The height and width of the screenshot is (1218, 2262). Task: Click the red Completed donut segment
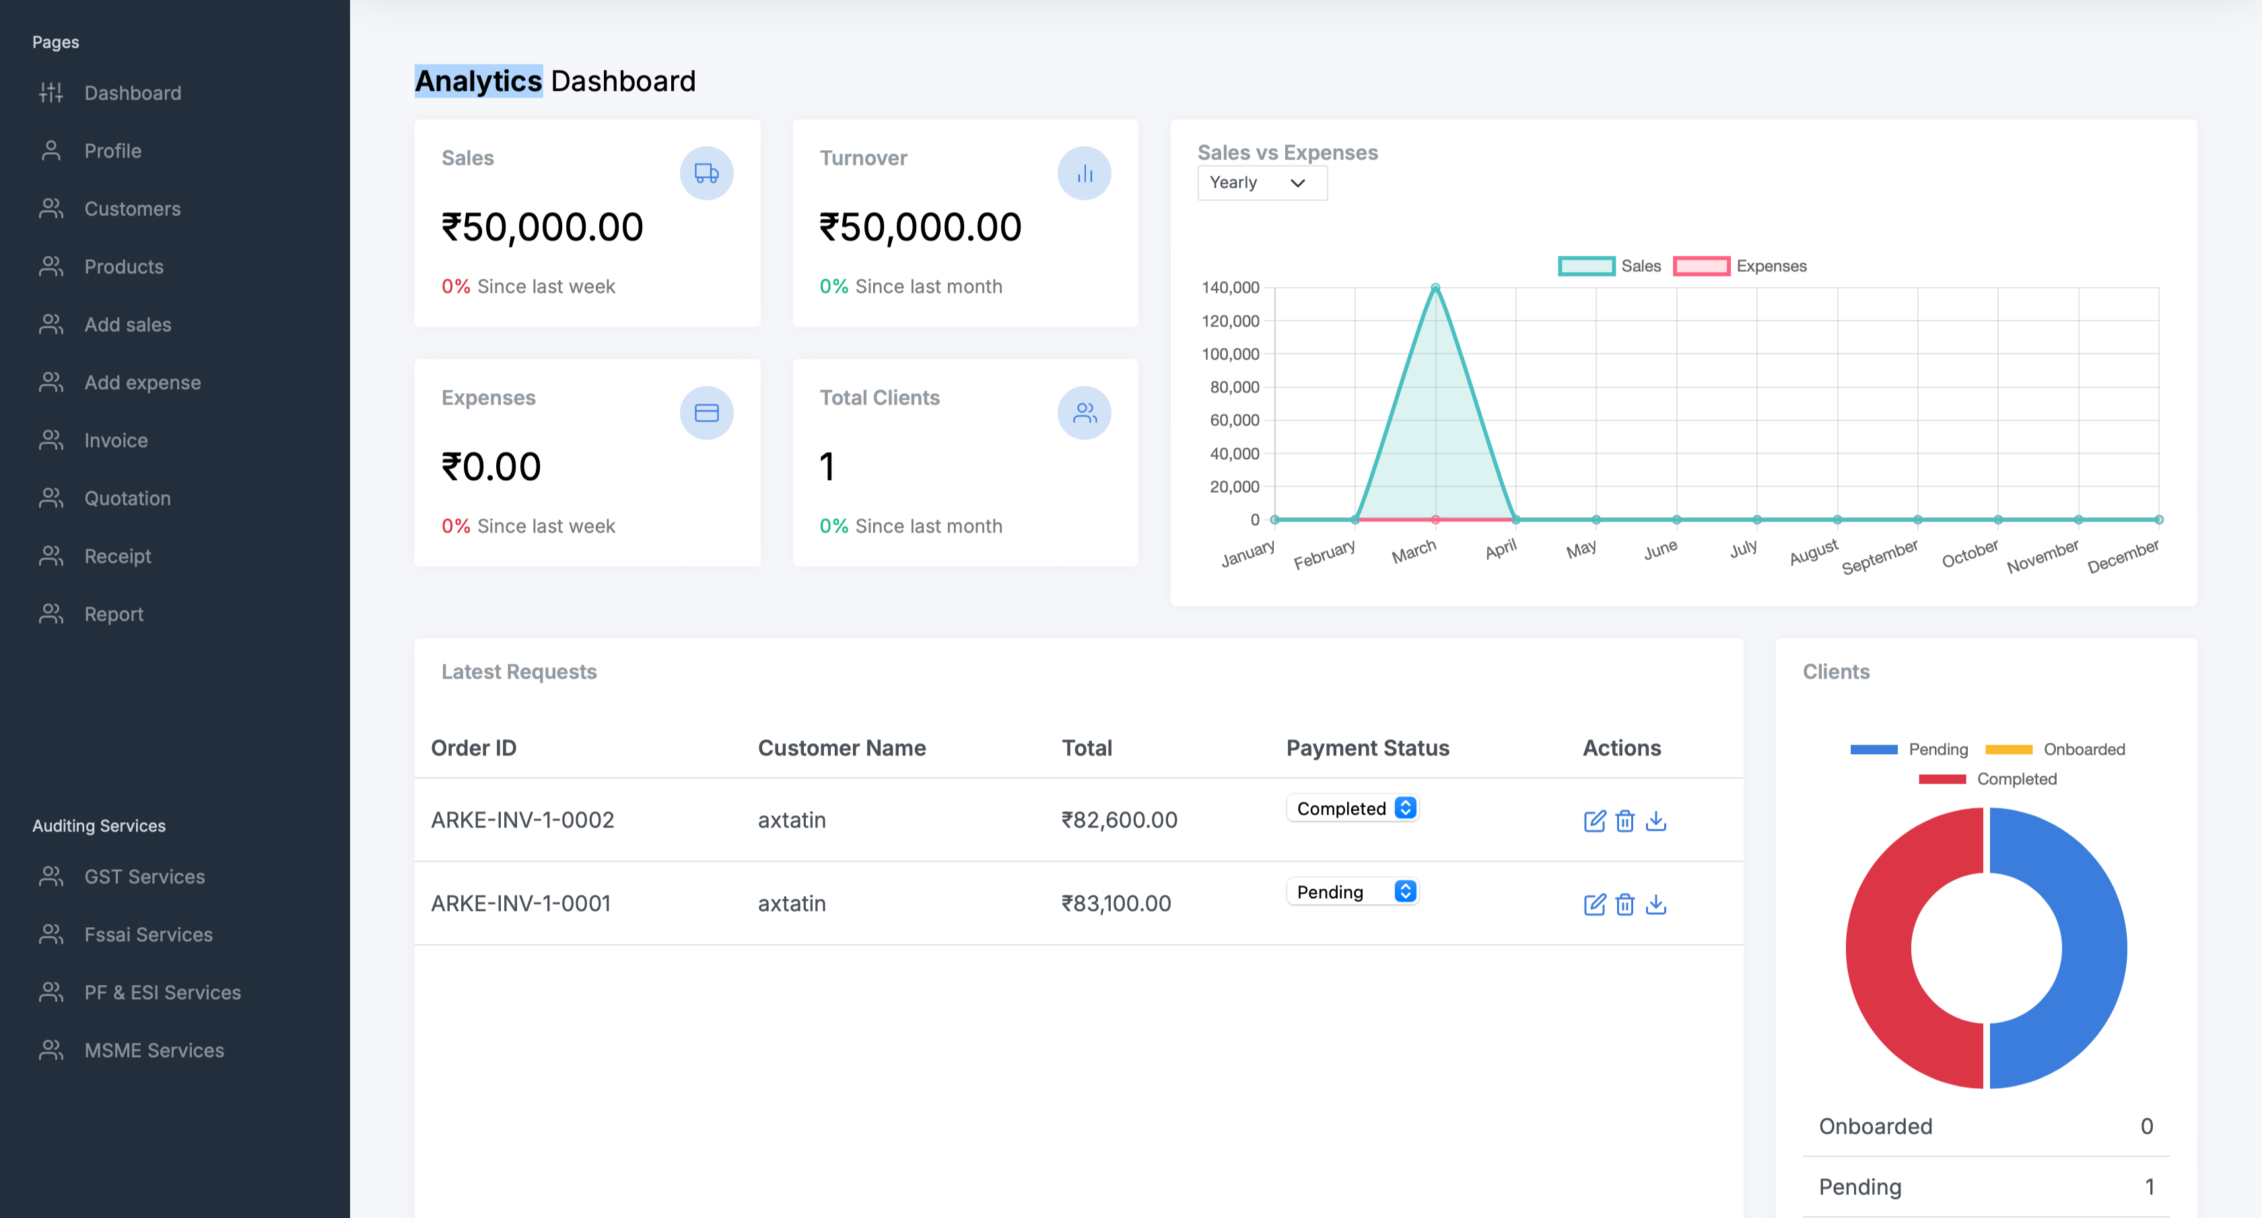1879,949
